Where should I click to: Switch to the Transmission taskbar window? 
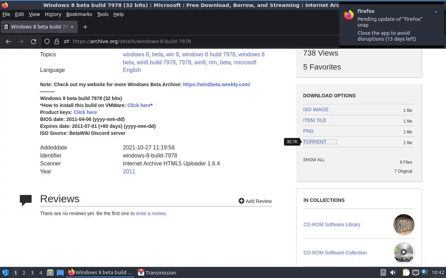tap(157, 273)
